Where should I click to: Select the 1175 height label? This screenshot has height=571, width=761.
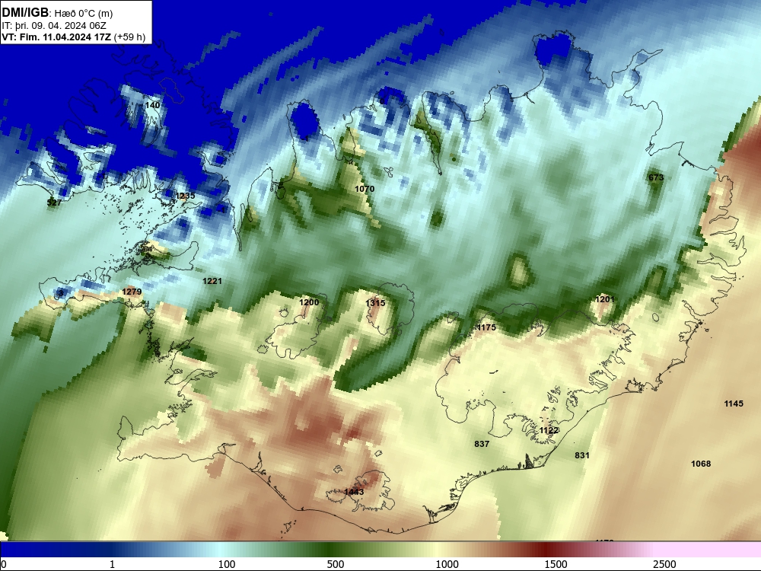pos(486,327)
